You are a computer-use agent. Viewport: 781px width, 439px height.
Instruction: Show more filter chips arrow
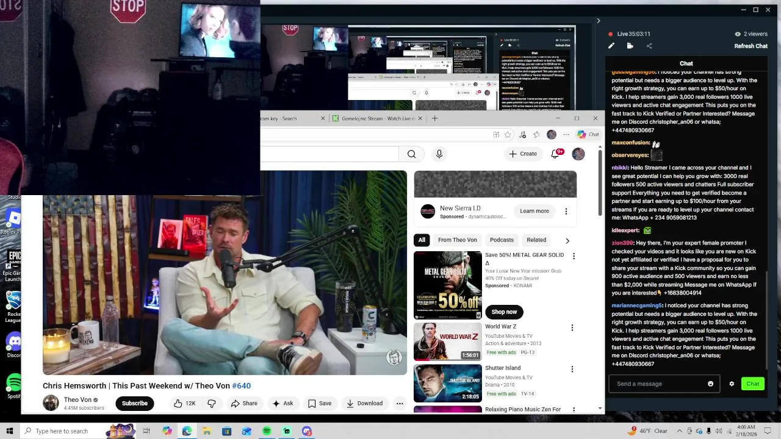click(x=567, y=240)
